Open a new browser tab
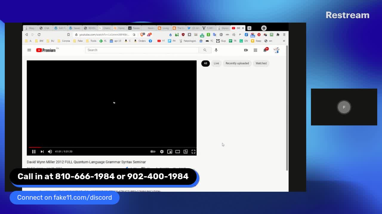Screen dimensions: 382x214 tap(249, 28)
